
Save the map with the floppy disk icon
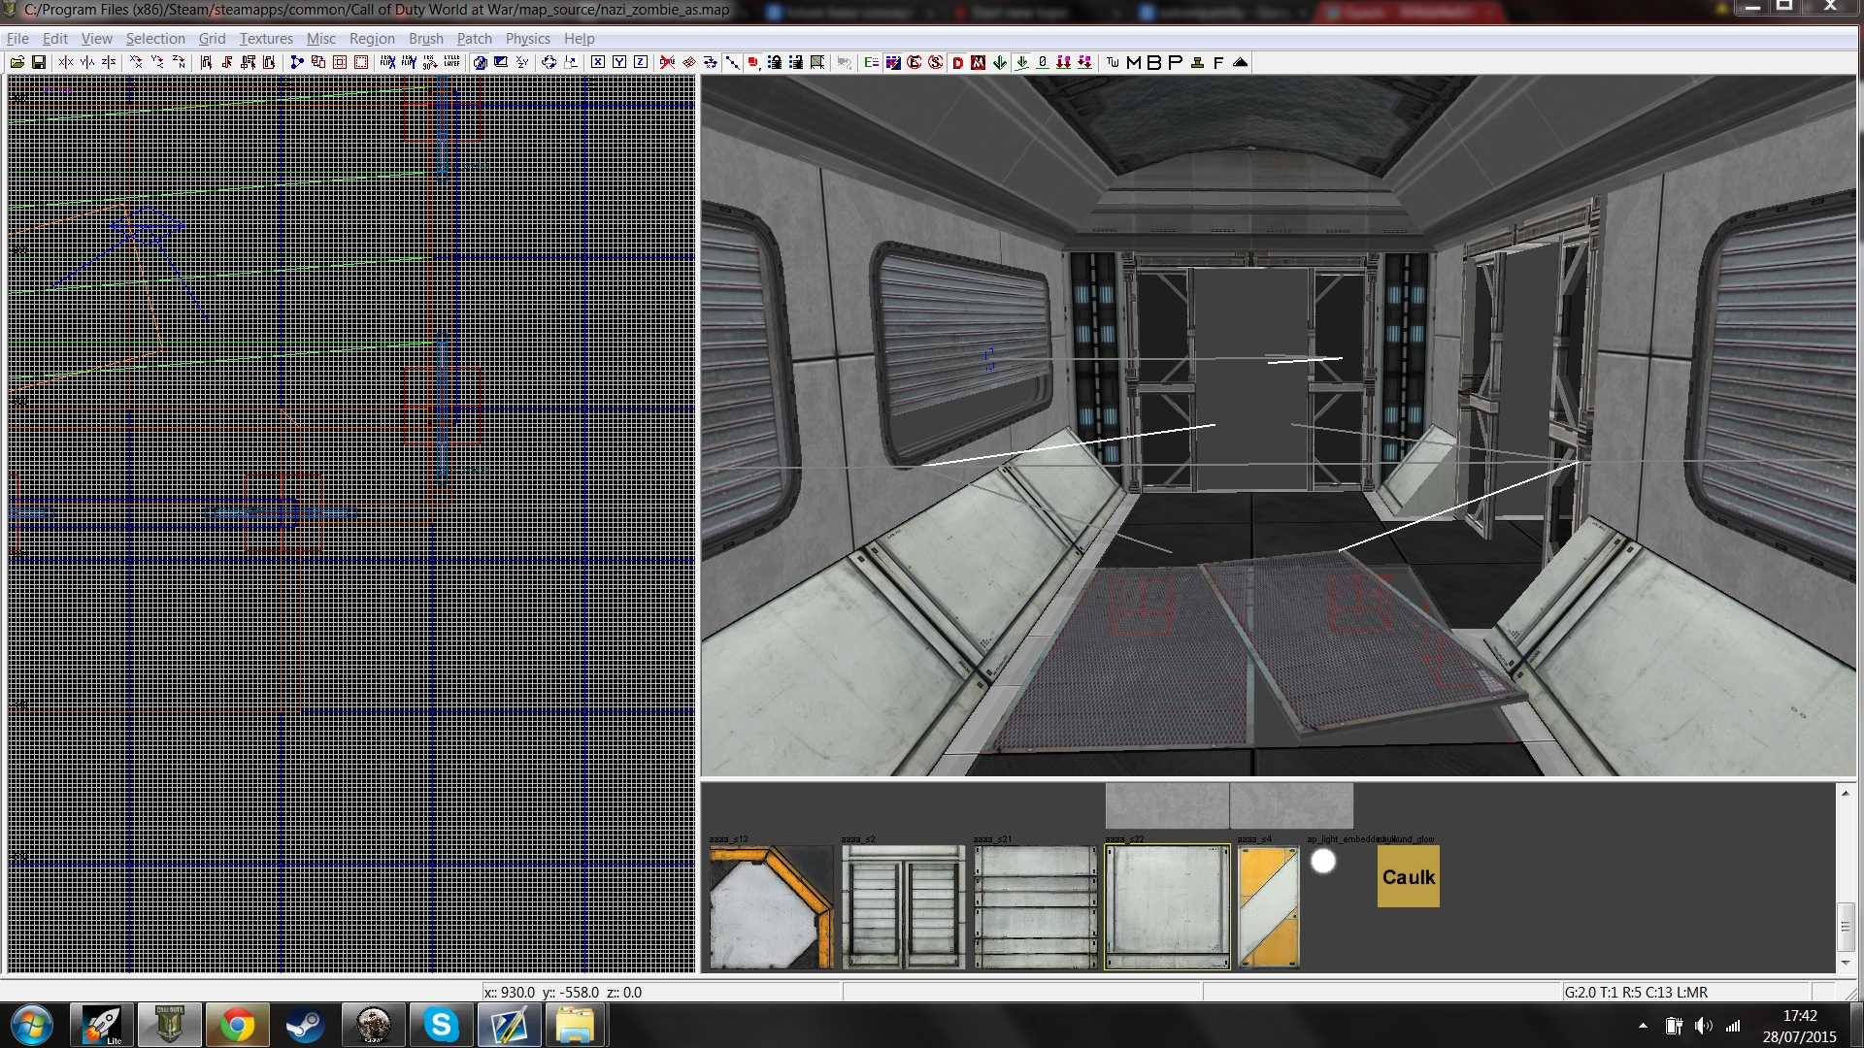[39, 62]
